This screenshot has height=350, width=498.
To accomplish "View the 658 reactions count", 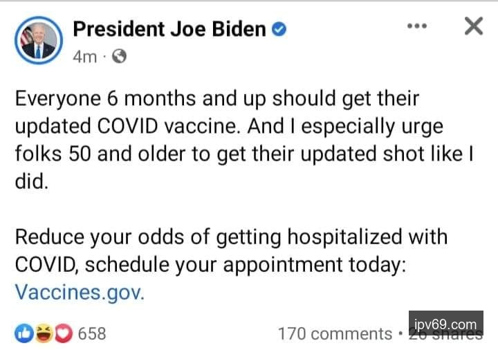I will [92, 334].
